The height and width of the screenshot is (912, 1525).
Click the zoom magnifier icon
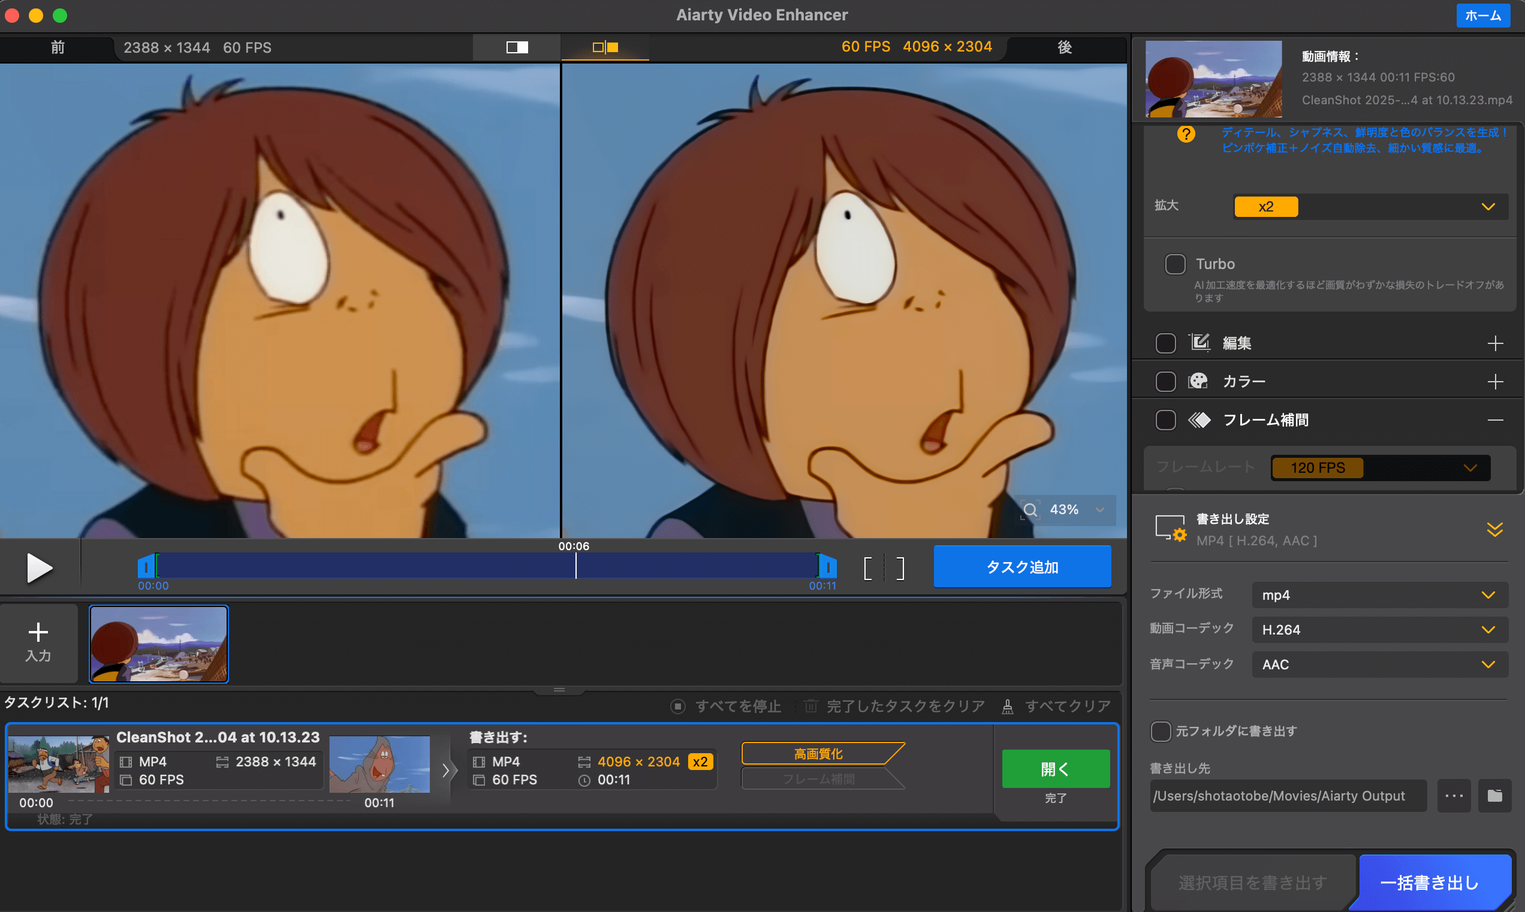[1030, 510]
